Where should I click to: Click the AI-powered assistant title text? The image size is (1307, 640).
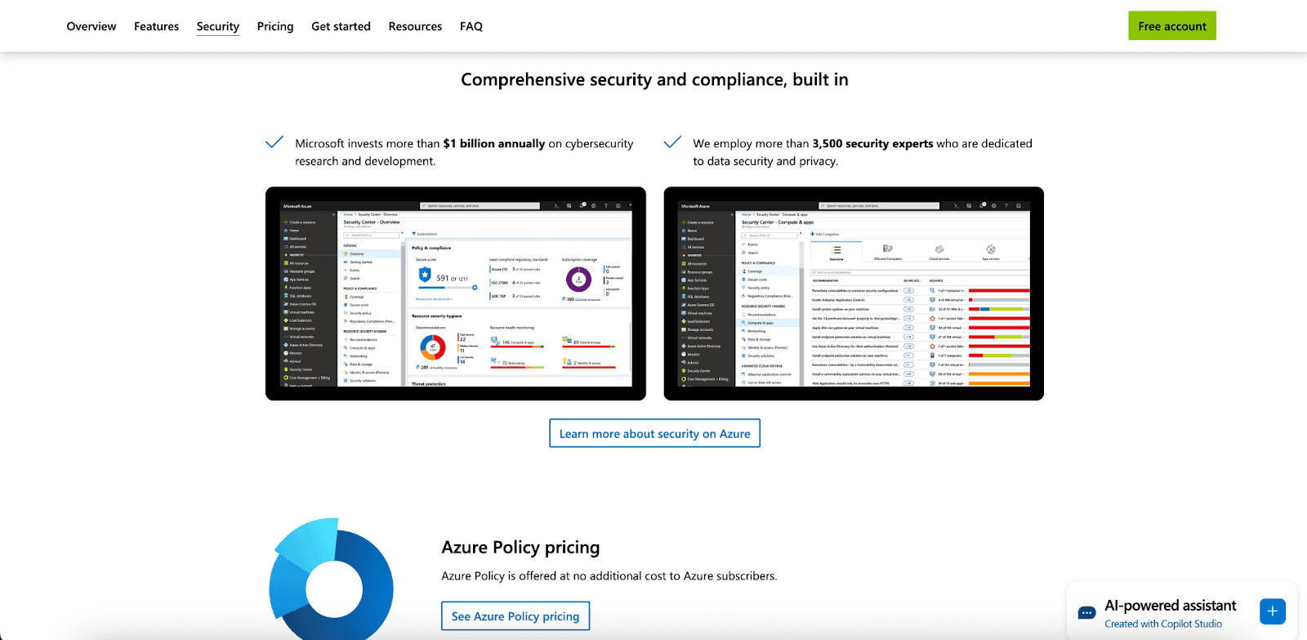click(x=1170, y=606)
